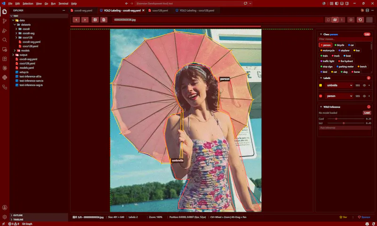
Task: Click the Run Inference button
Action: (345, 128)
